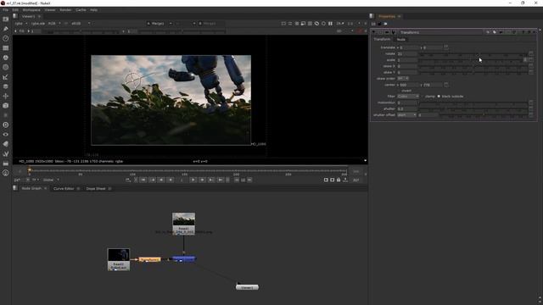
Task: Open the Cache menu
Action: (x=81, y=10)
